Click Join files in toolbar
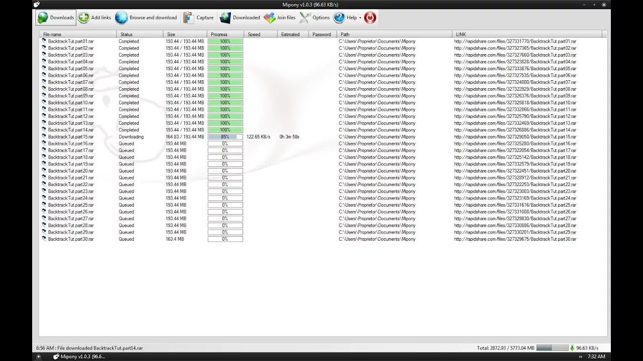Image resolution: width=643 pixels, height=361 pixels. pyautogui.click(x=280, y=18)
